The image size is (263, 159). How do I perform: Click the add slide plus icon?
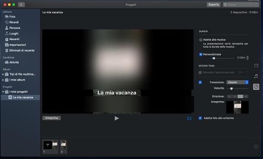coord(256,147)
